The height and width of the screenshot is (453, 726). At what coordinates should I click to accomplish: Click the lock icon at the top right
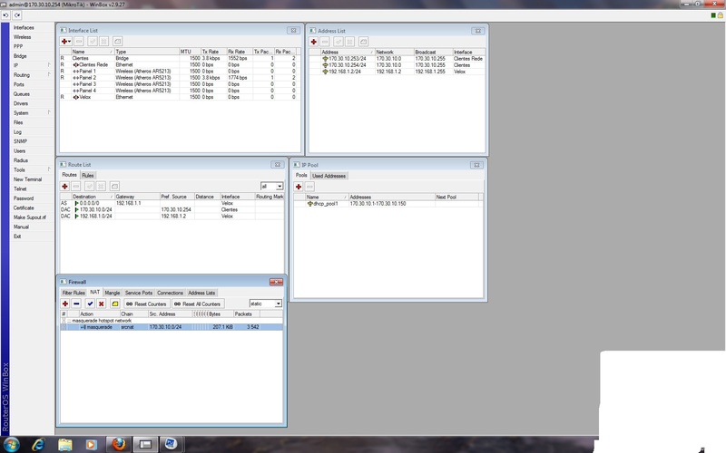point(721,15)
